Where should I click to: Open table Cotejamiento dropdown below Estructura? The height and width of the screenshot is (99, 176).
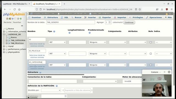tap(100, 81)
